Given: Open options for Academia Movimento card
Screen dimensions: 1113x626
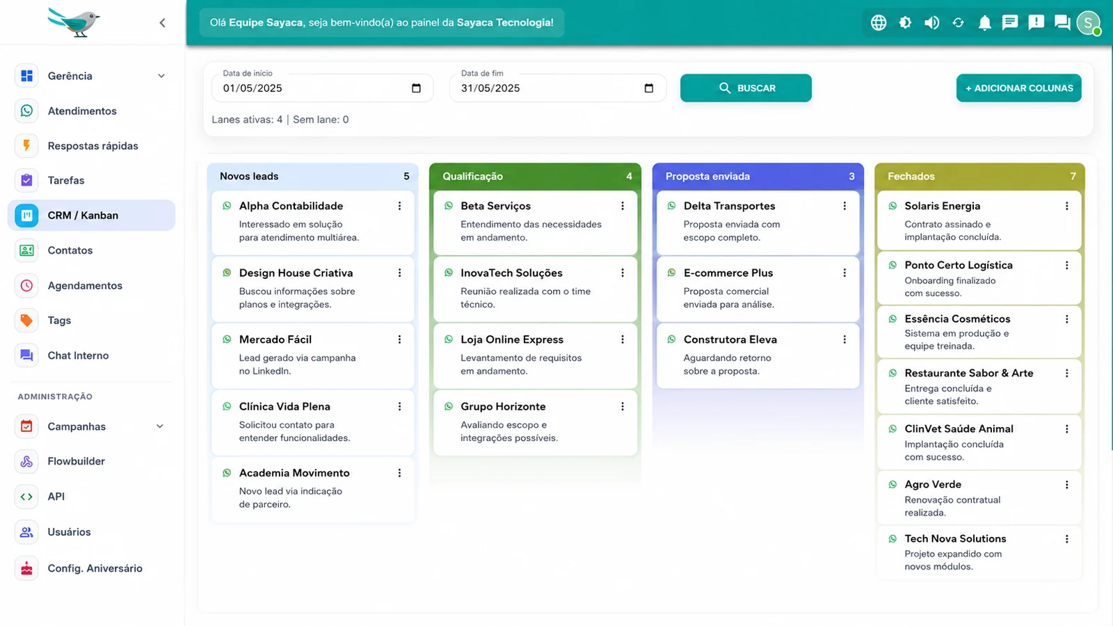Looking at the screenshot, I should (x=399, y=473).
